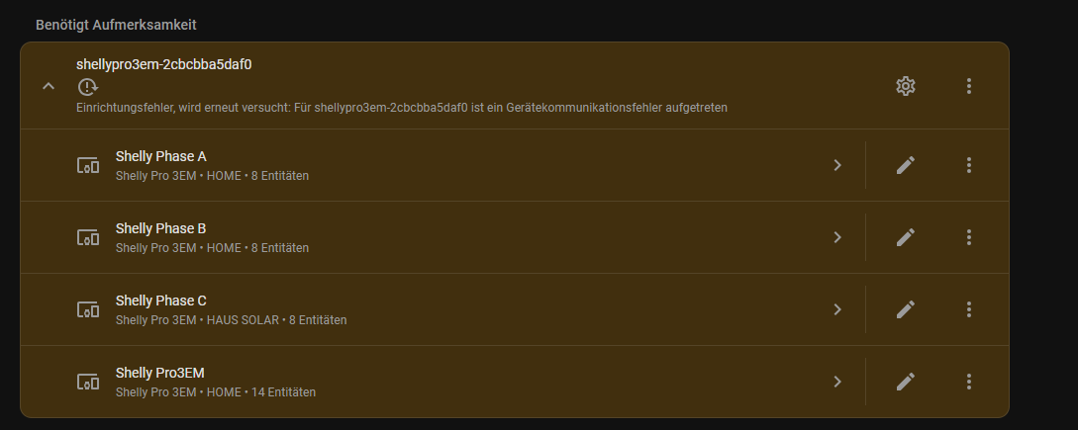Click the chevron next to Shelly Pro3EM

[x=836, y=382]
